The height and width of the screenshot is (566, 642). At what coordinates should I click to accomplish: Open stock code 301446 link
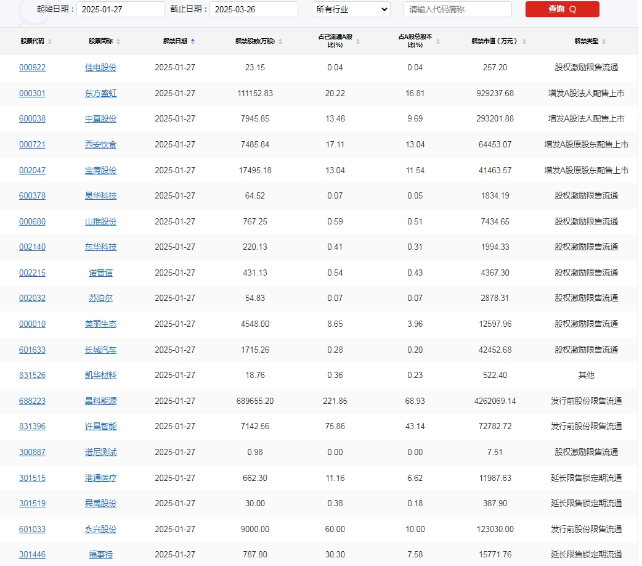[32, 555]
